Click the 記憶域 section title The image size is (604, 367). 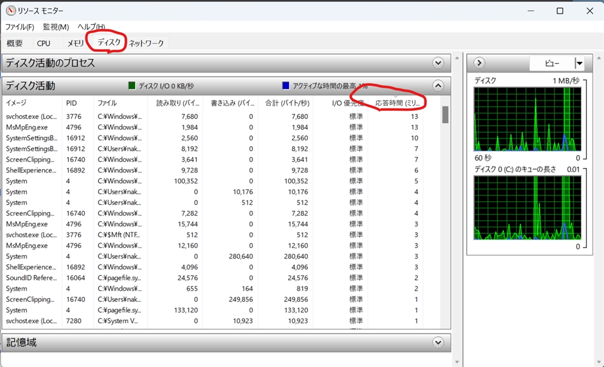[x=22, y=342]
